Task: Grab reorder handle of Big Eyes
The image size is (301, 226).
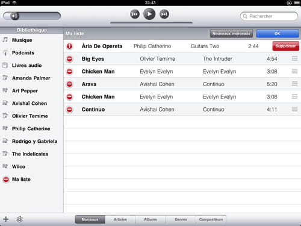Action: point(294,58)
